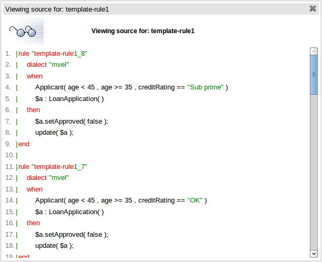Click the eyeglasses viewing icon
Screen dimensions: 322x262
tap(24, 32)
